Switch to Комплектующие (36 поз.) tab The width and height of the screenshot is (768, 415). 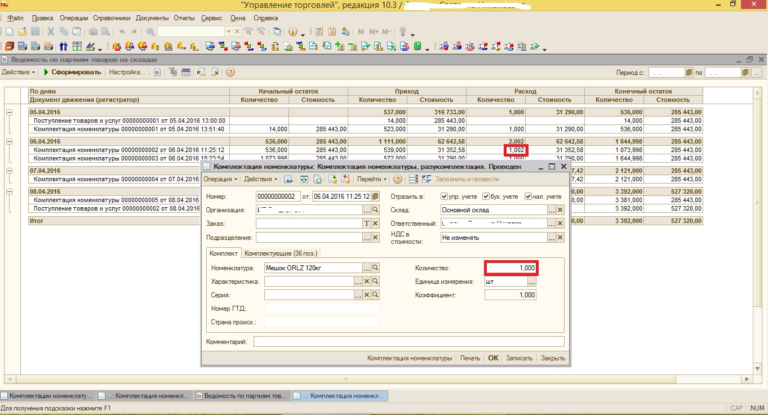coord(281,253)
